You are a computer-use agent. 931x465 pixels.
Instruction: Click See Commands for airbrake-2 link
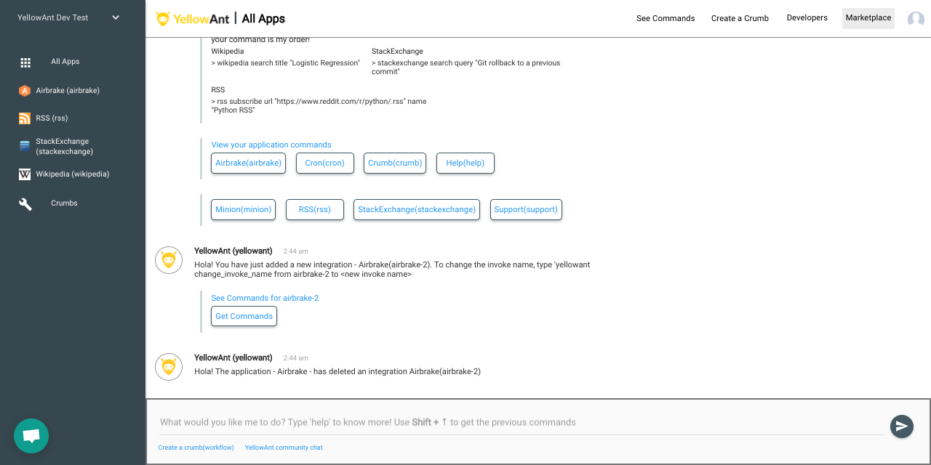click(265, 298)
